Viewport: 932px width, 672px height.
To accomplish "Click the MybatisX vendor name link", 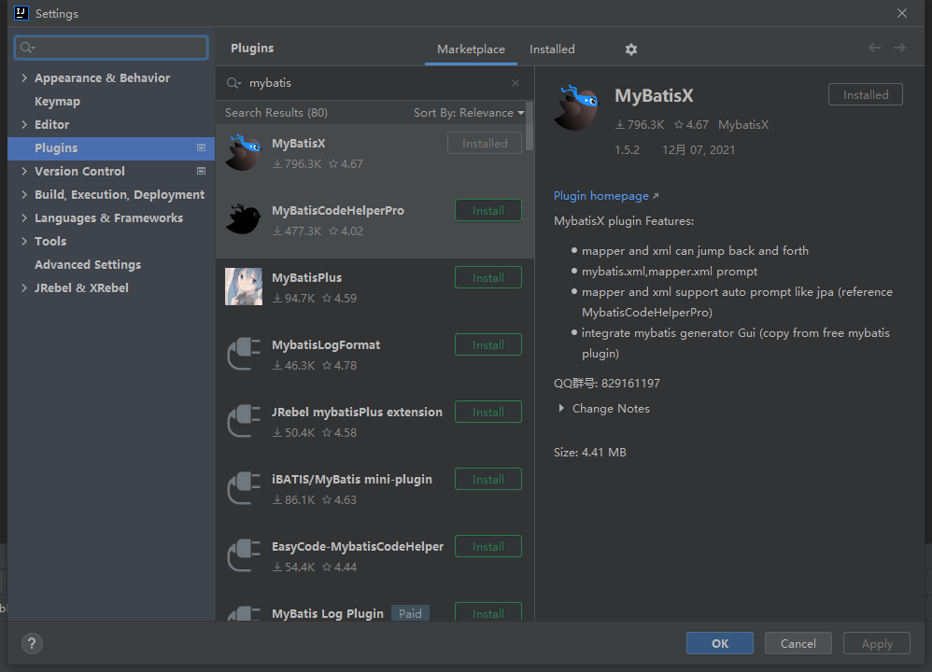I will pos(743,125).
